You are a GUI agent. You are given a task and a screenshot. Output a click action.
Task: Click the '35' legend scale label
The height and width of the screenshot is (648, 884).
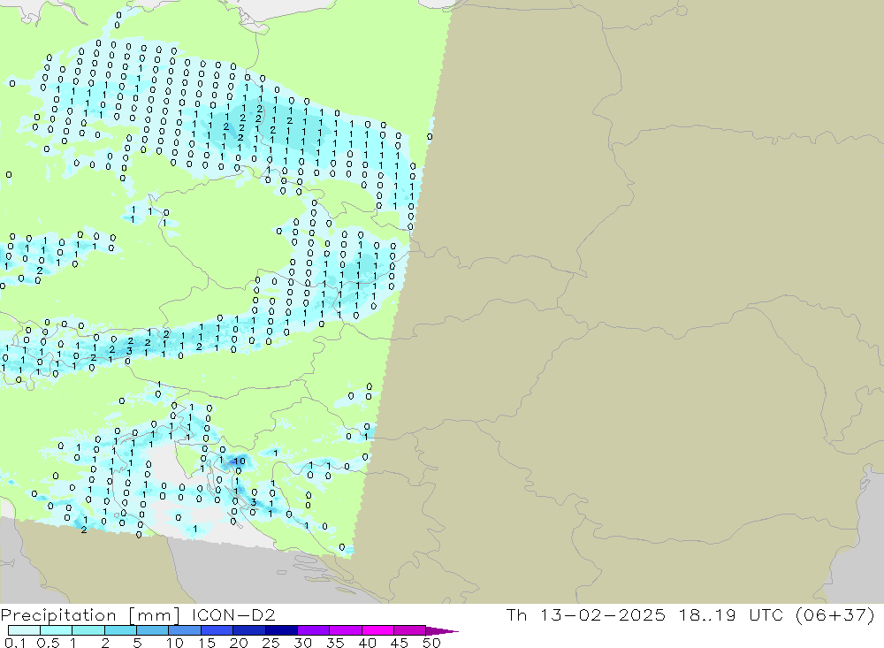[335, 643]
